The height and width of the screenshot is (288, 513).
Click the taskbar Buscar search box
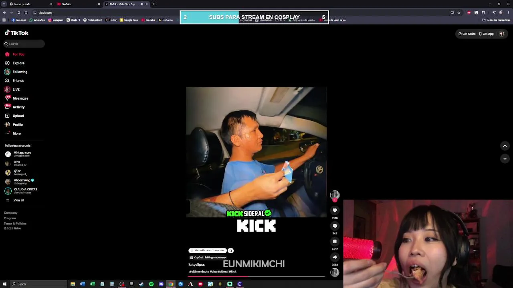38,284
